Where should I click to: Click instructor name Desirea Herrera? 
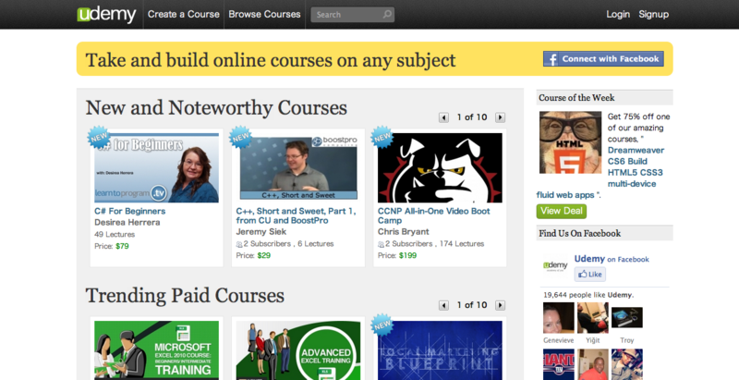point(127,223)
